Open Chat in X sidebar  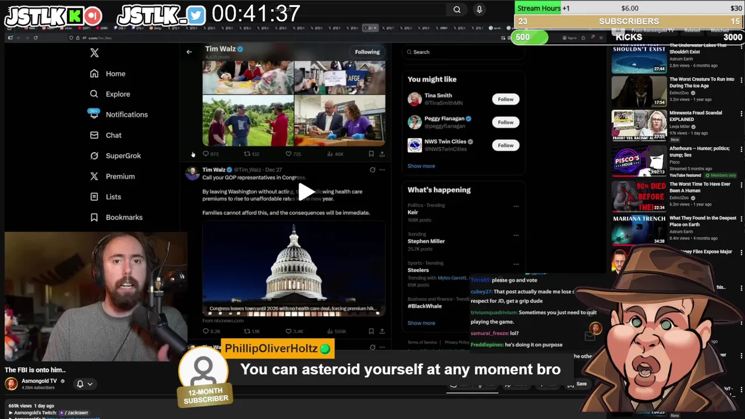(105, 135)
